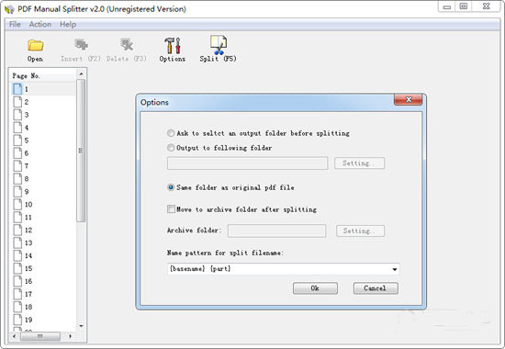Click page list vertical scrollbar up arrow

tap(81, 74)
